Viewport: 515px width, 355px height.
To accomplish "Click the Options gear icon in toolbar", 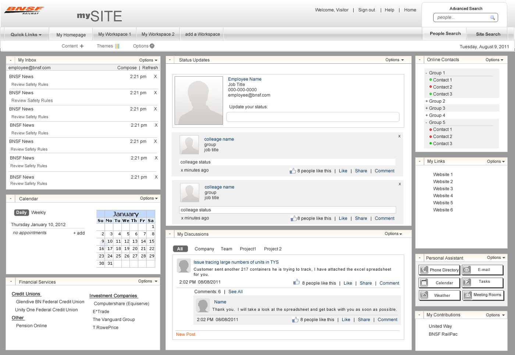I will click(x=152, y=46).
